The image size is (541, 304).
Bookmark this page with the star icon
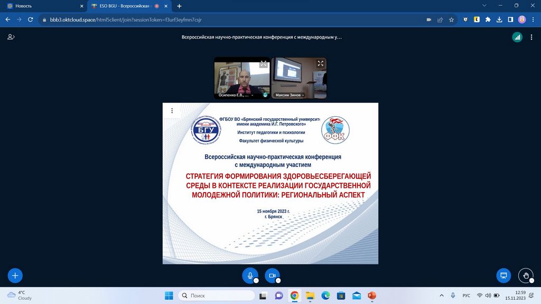coord(451,20)
